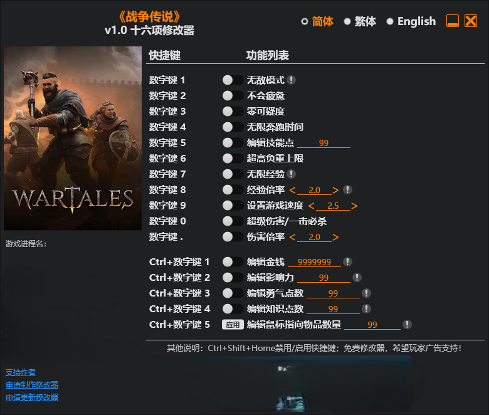Viewport: 489px width, 415px height.
Task: Switch language to English
Action: tap(411, 21)
